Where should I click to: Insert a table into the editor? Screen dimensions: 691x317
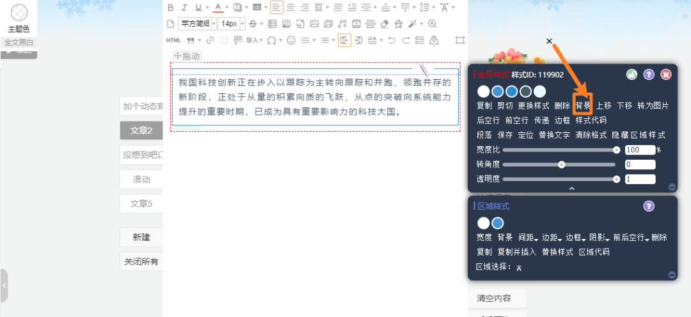[x=273, y=24]
